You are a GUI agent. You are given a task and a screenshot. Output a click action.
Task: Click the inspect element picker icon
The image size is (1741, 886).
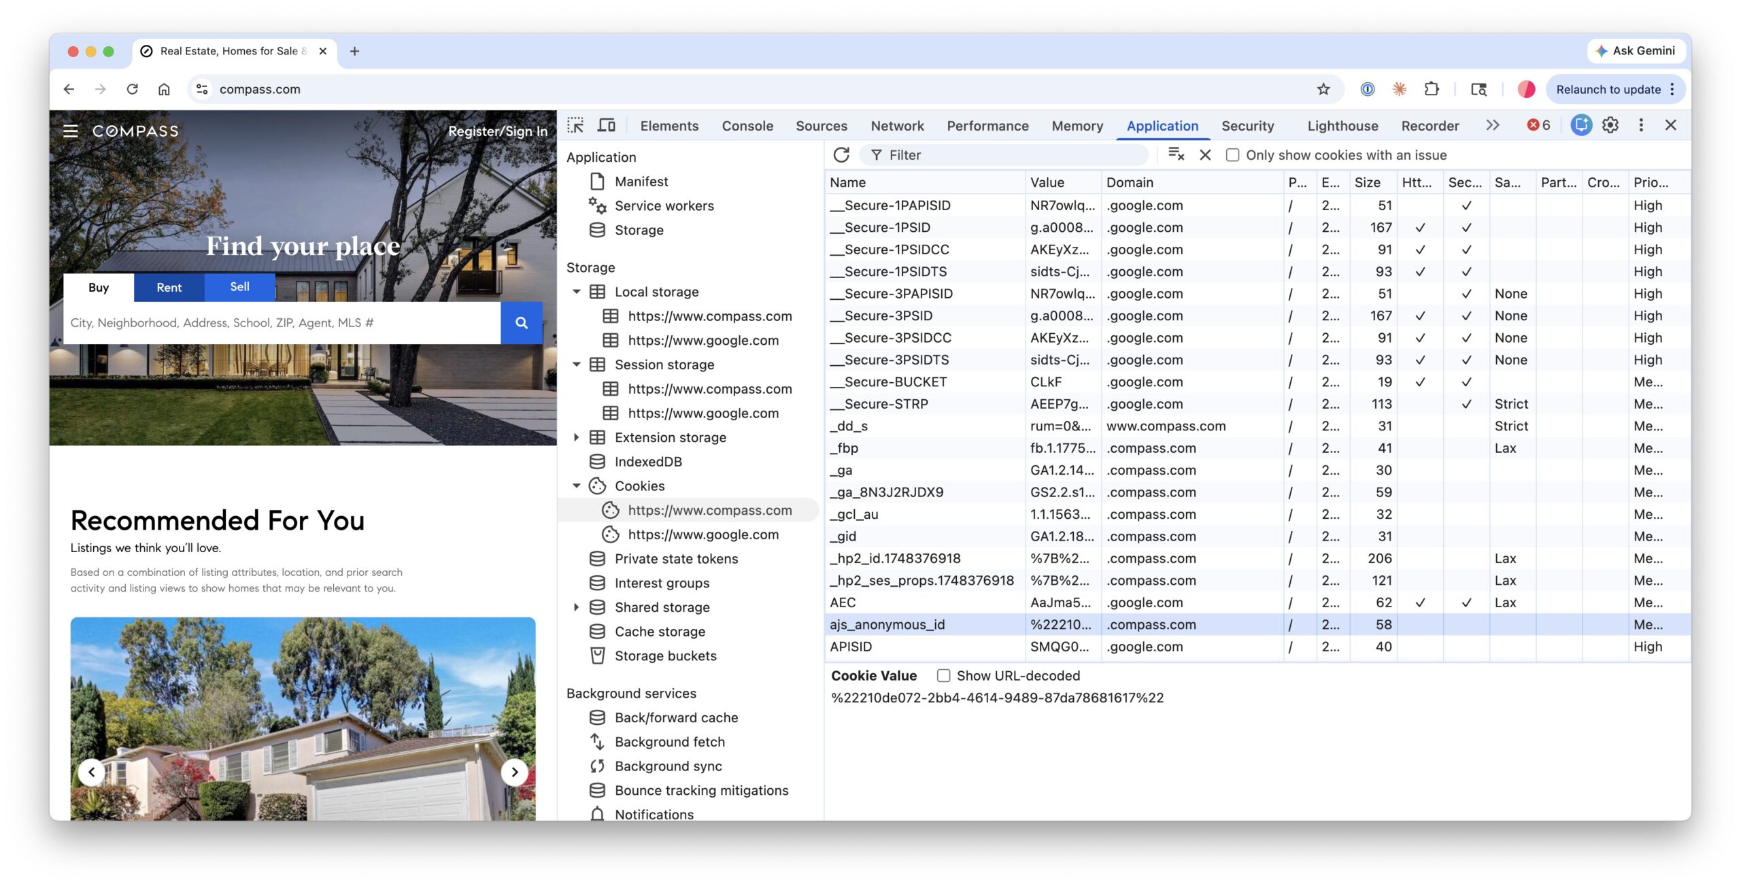click(x=575, y=125)
